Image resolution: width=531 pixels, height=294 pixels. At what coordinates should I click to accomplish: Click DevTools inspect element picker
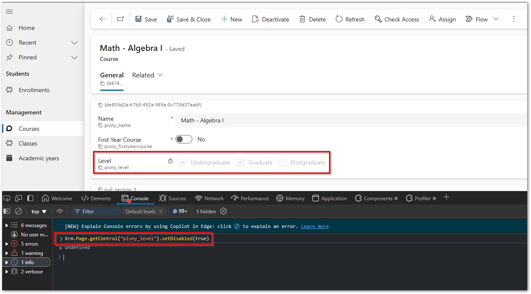pyautogui.click(x=7, y=198)
